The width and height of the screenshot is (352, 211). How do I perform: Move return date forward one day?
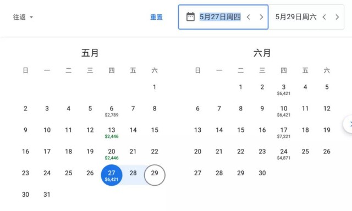pyautogui.click(x=337, y=17)
